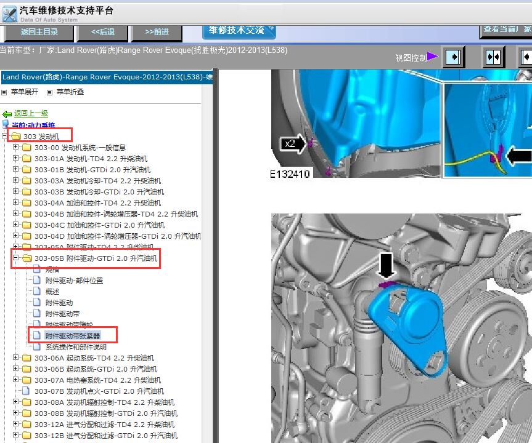The width and height of the screenshot is (532, 443).
Task: Click the view control right-arrow icon
Action: coord(454,57)
